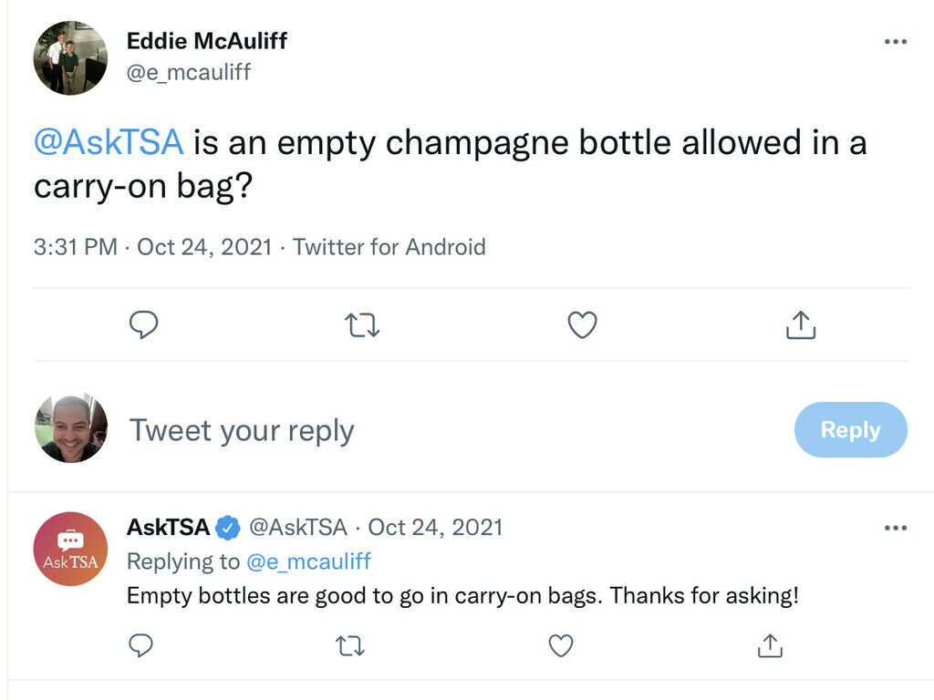934x700 pixels.
Task: Open more options for Eddie McAuliff's tweet
Action: coord(896,42)
